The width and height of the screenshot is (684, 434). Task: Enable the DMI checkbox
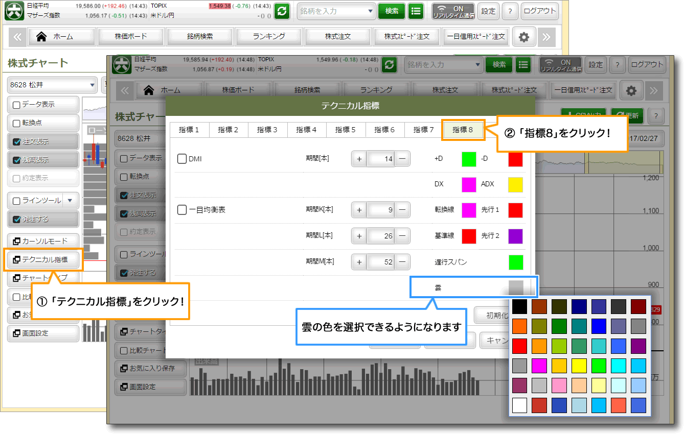182,159
